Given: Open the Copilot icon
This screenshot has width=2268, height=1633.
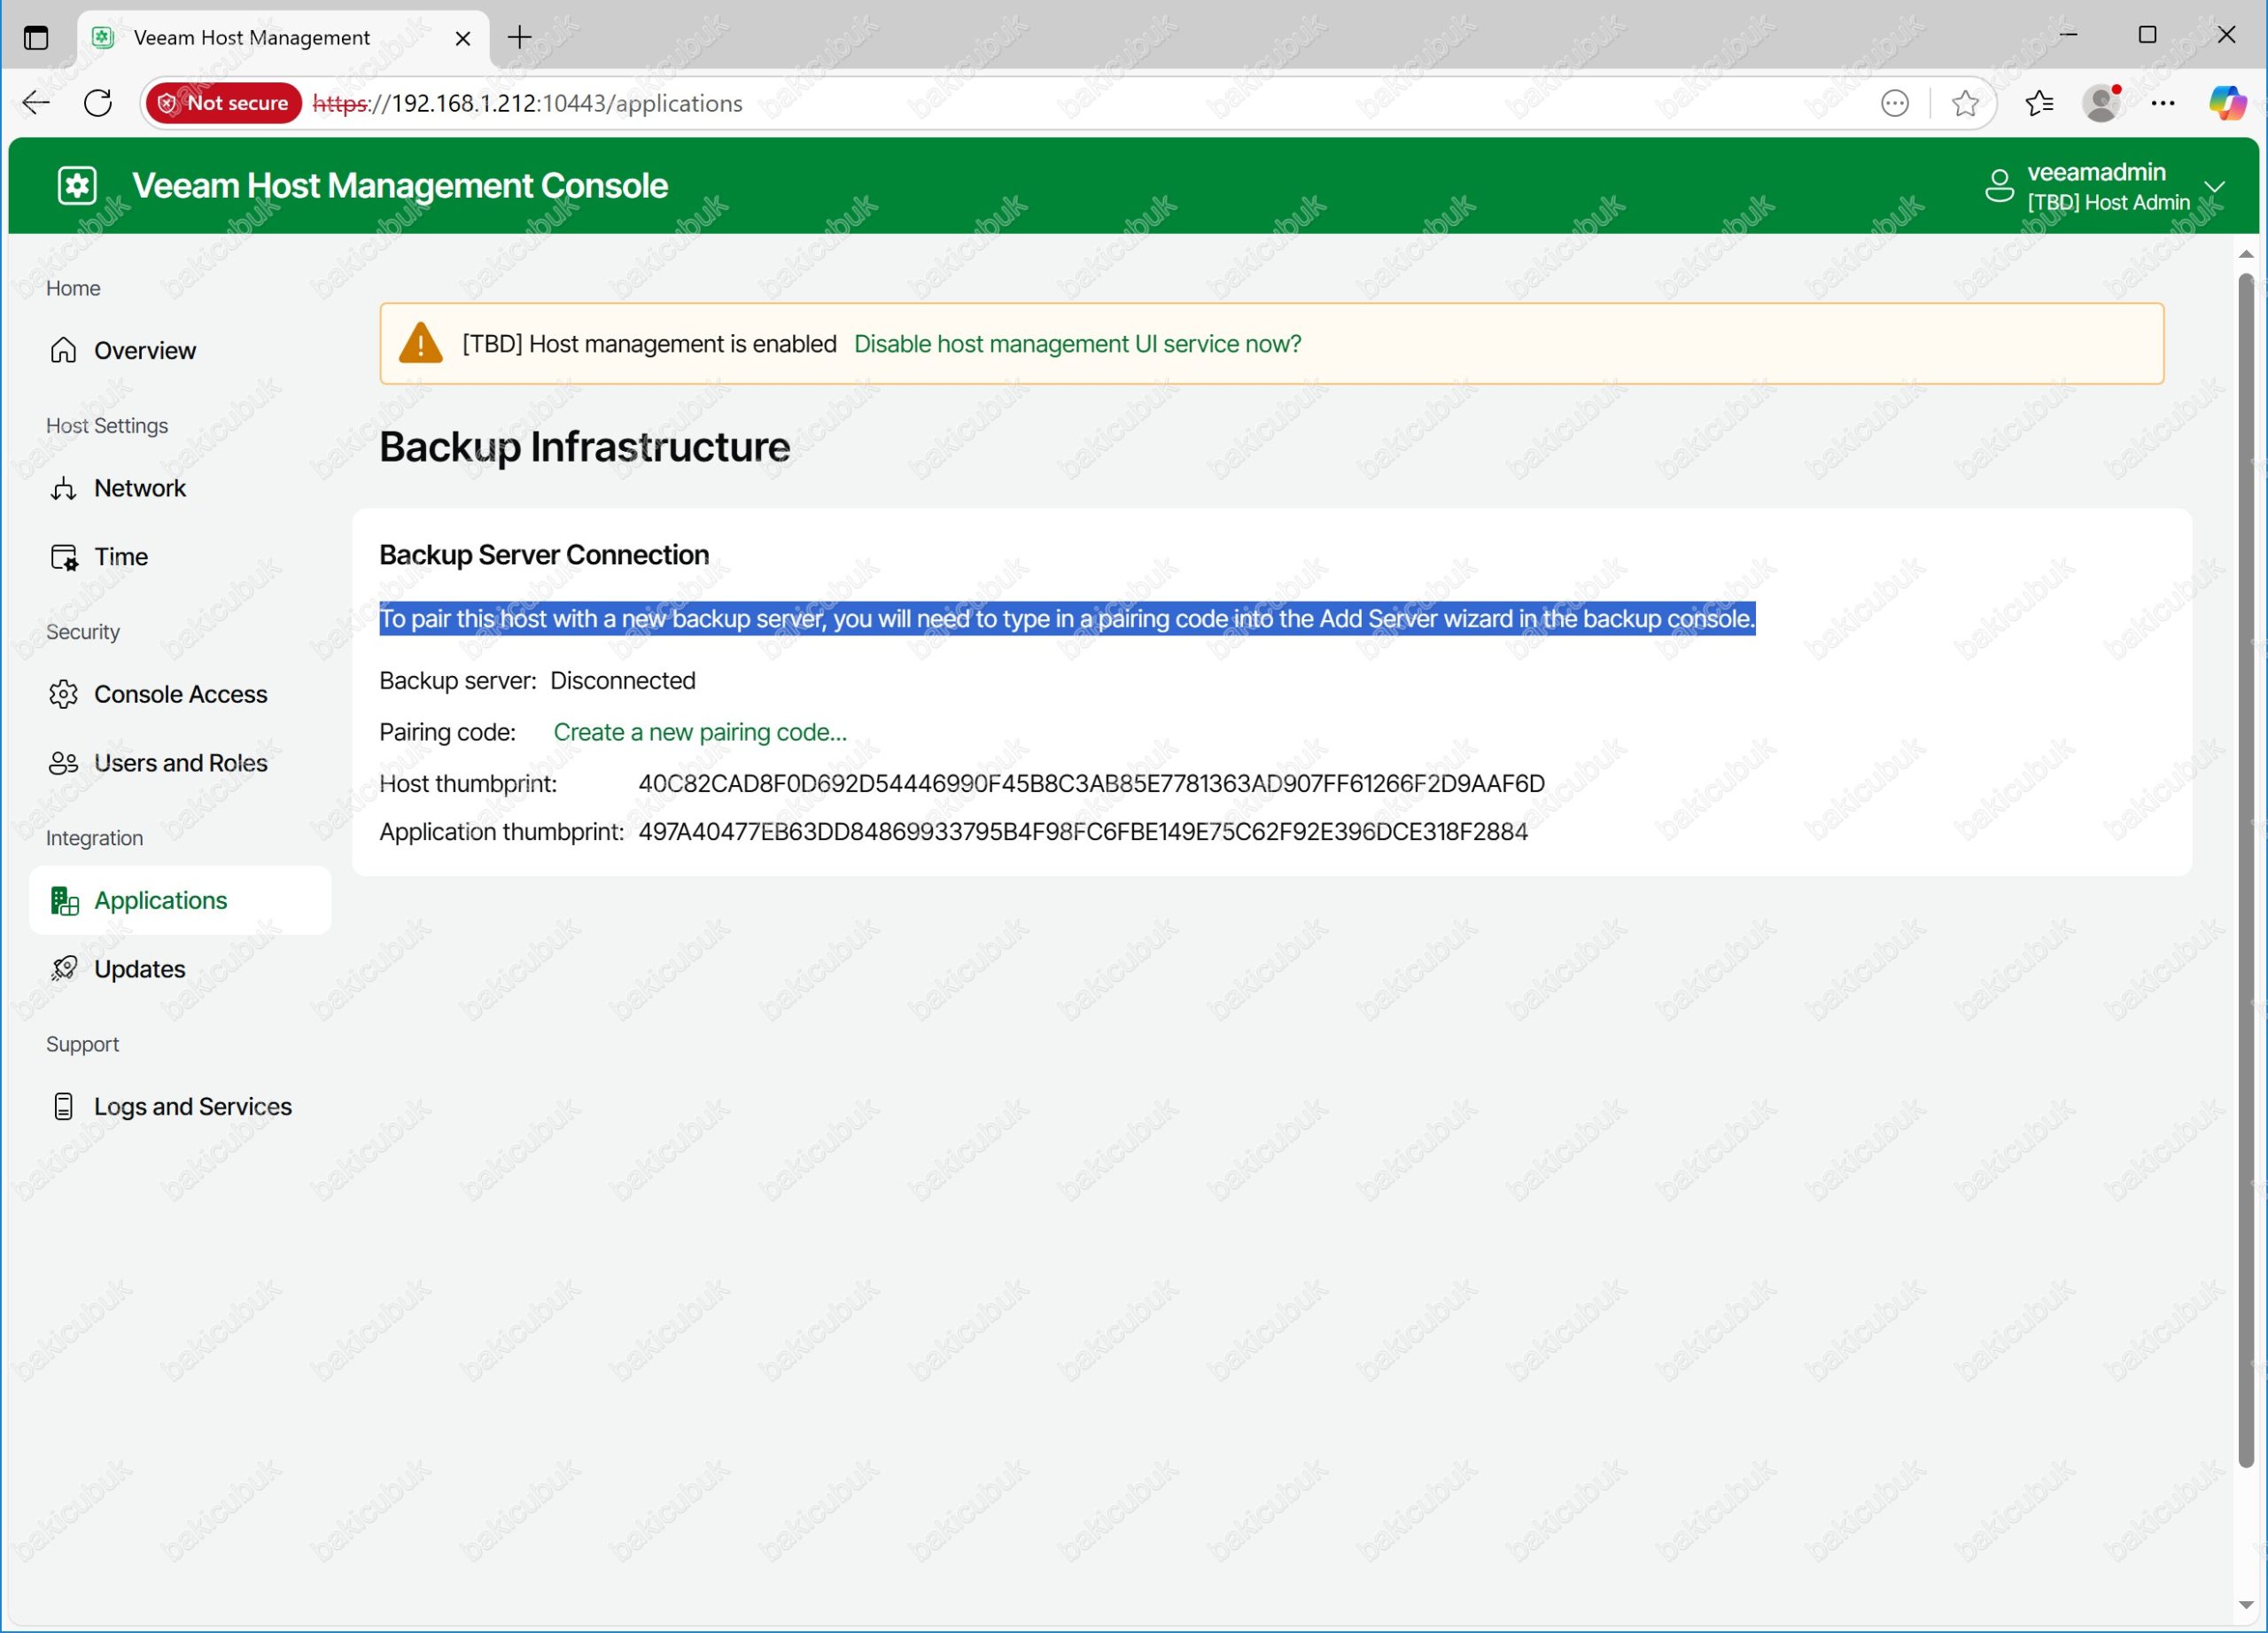Looking at the screenshot, I should pyautogui.click(x=2227, y=103).
